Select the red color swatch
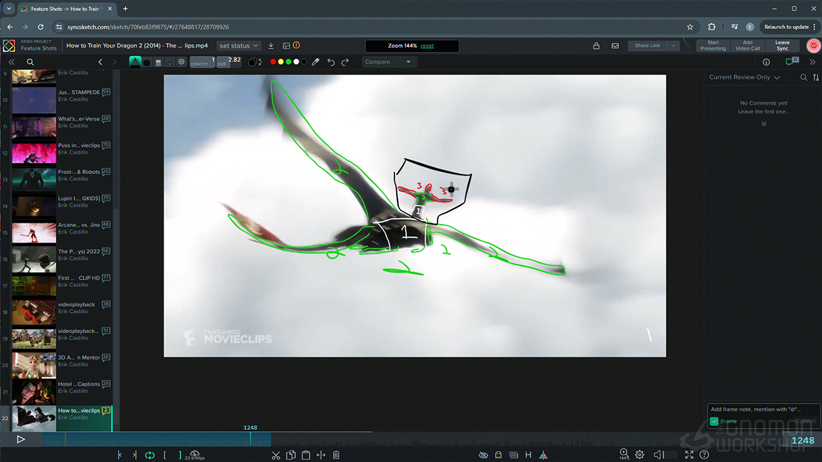Screen dimensions: 822x462 tap(273, 62)
